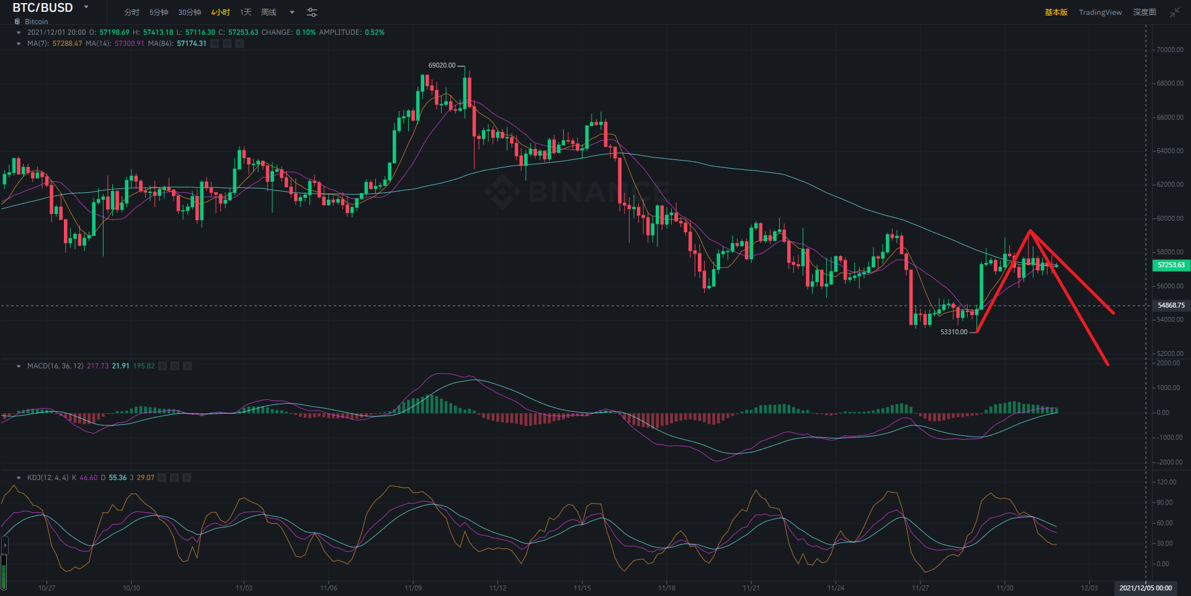Open MACD indicator settings gear
Screen dimensions: 1191x596
click(x=175, y=366)
